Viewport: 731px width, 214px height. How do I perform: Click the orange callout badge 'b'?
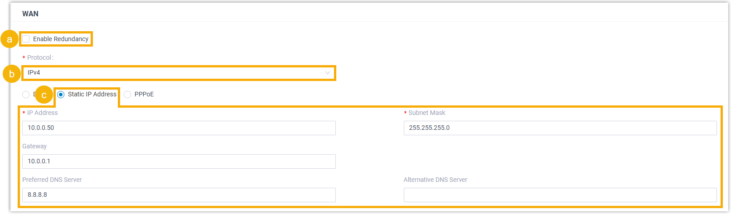12,74
